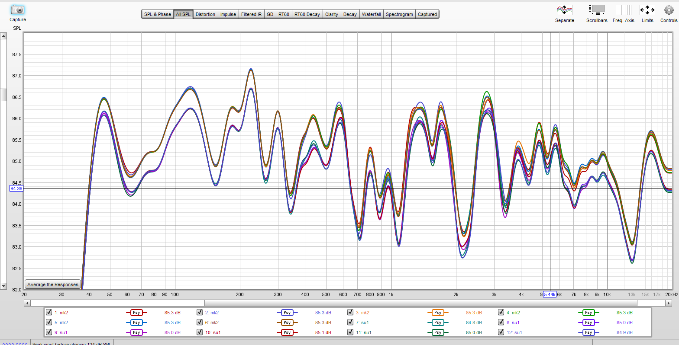Click Psy smoothing swatch for 9: su1
The image size is (679, 345).
pos(136,332)
